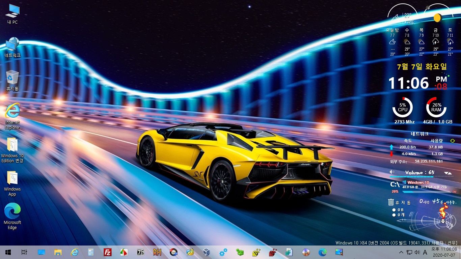
Task: Open the Windows Start menu
Action: 8,252
